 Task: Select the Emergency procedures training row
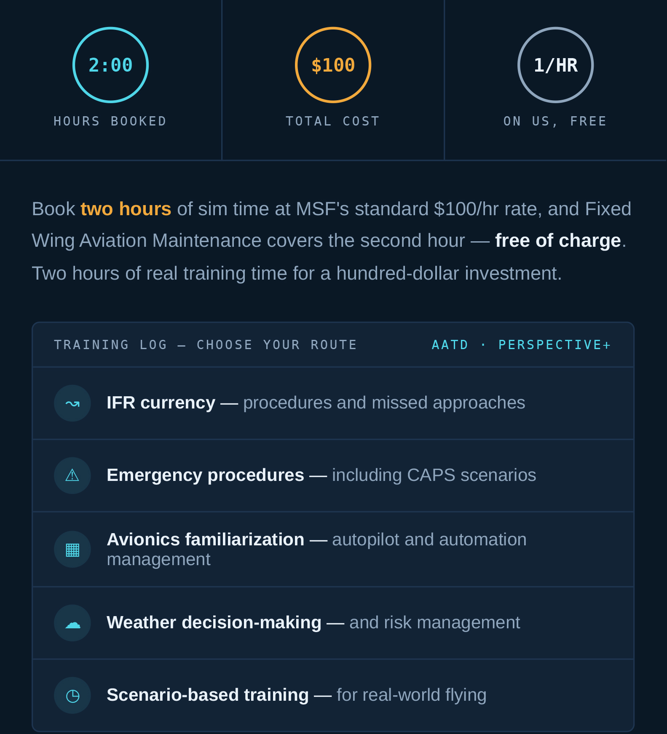(333, 476)
